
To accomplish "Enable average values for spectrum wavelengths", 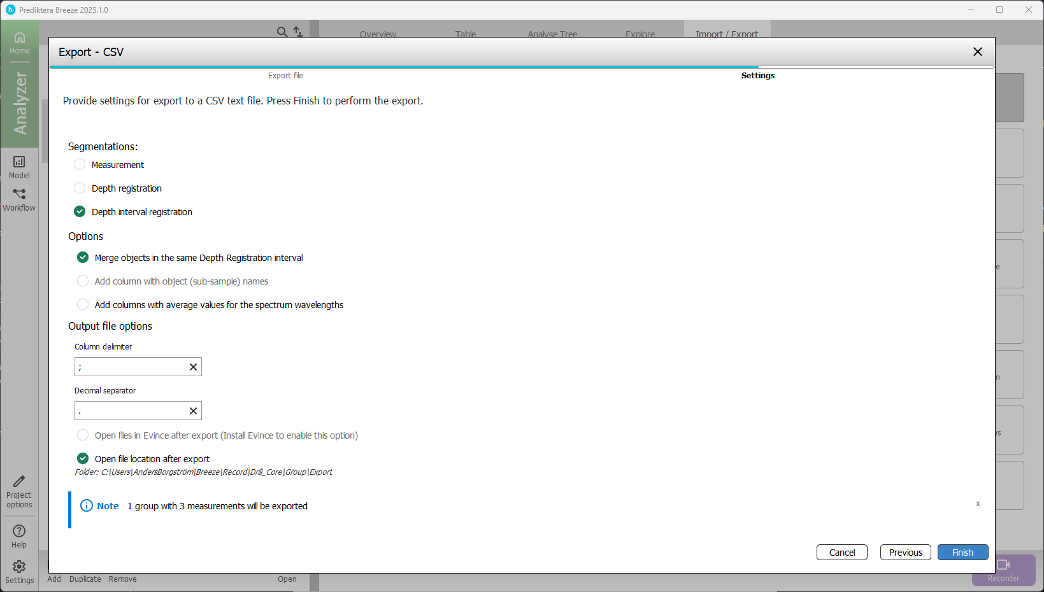I will [x=83, y=305].
